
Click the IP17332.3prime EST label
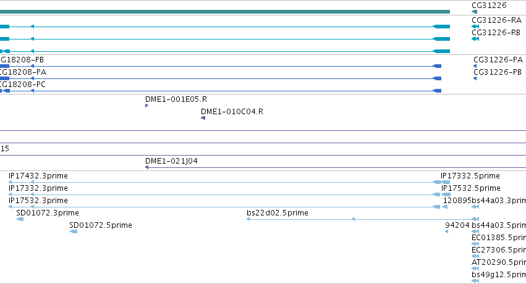point(38,188)
